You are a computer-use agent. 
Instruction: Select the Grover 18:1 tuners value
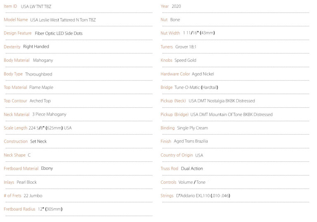click(186, 47)
